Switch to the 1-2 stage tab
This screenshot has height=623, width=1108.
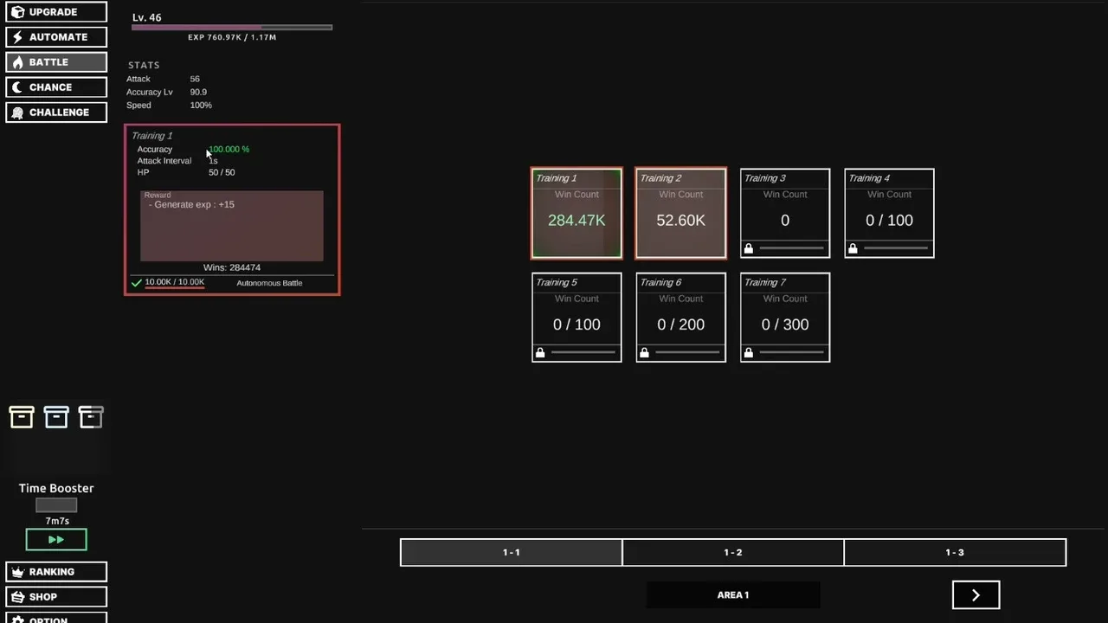[733, 552]
